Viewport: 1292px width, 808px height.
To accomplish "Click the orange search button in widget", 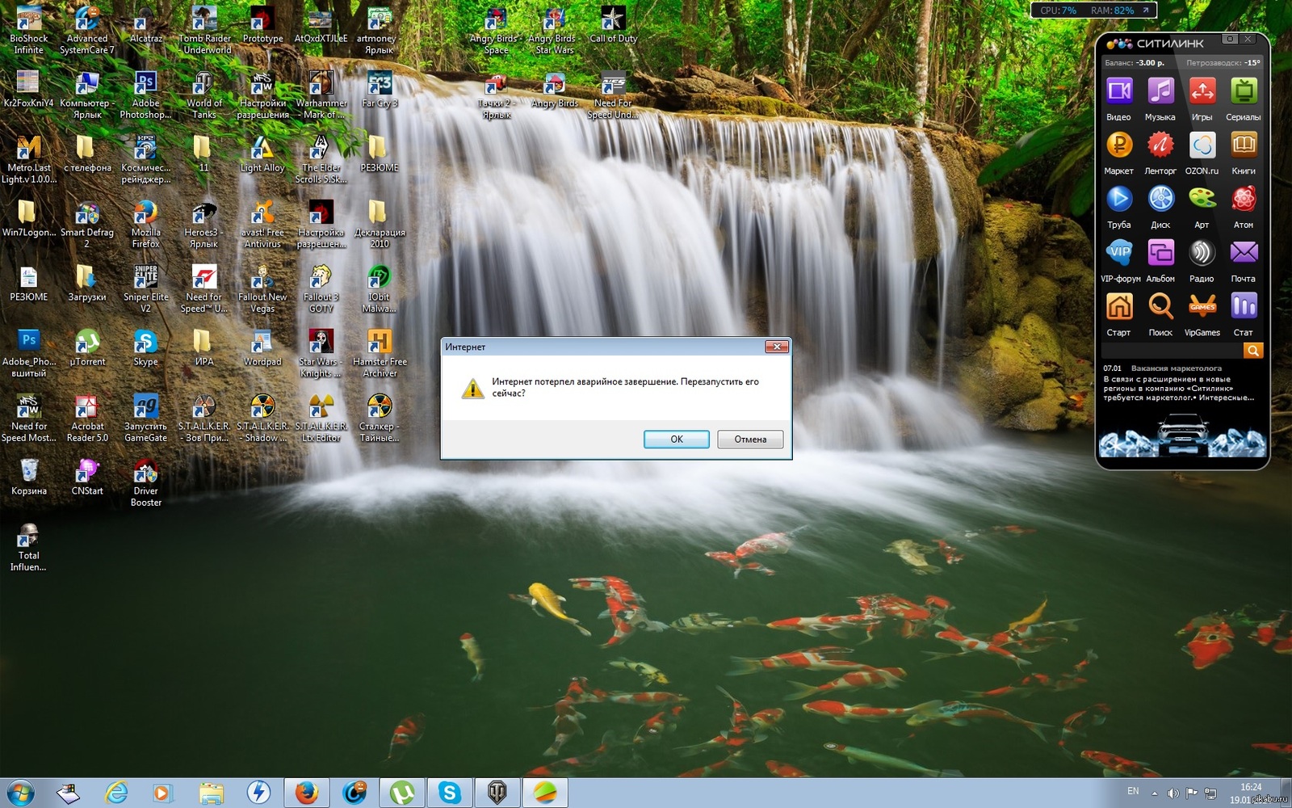I will pyautogui.click(x=1252, y=350).
